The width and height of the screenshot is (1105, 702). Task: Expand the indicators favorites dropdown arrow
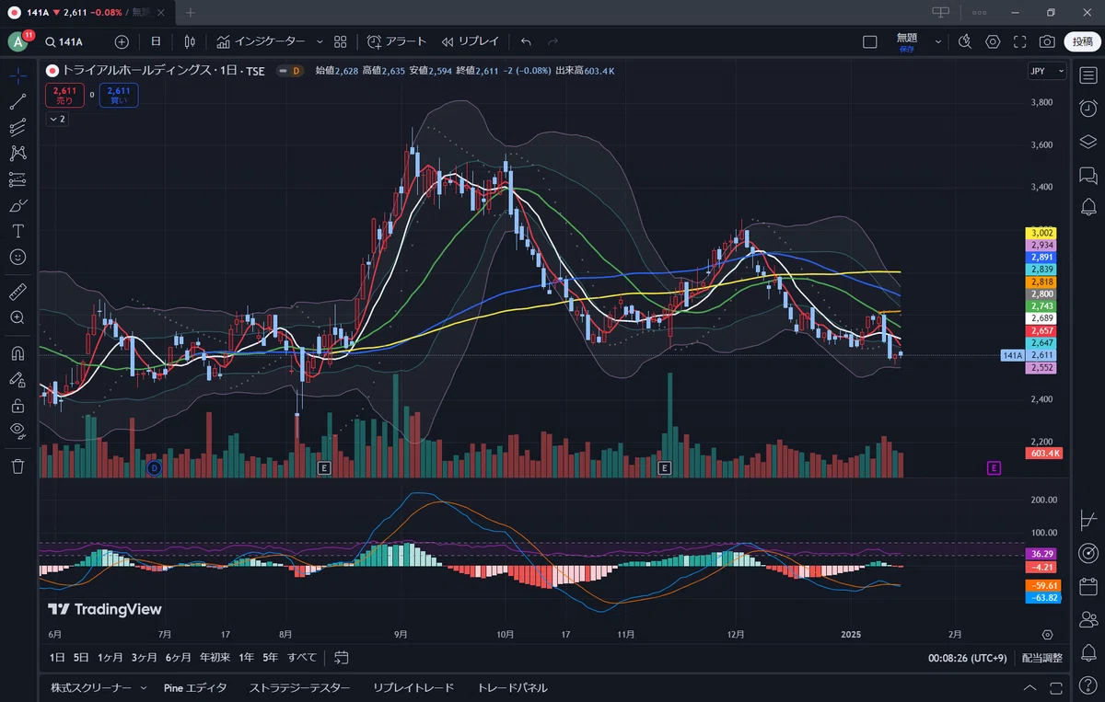pos(320,41)
